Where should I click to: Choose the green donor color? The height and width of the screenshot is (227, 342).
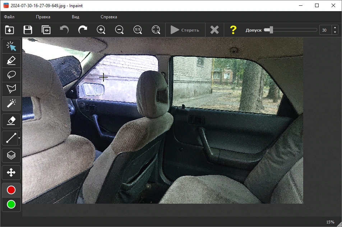(x=11, y=204)
